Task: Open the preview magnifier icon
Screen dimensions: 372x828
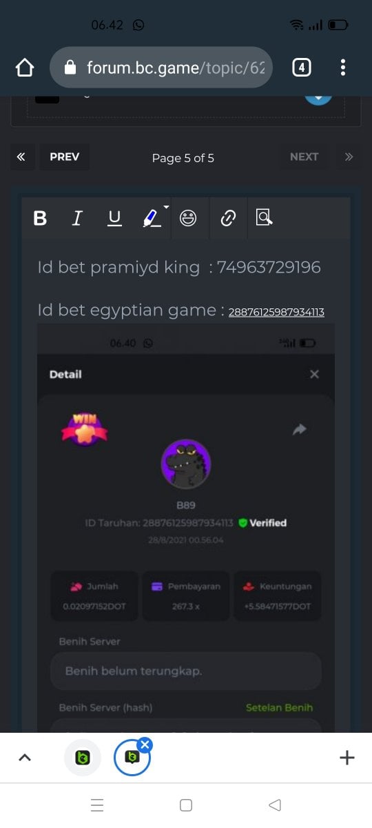Action: click(x=264, y=217)
